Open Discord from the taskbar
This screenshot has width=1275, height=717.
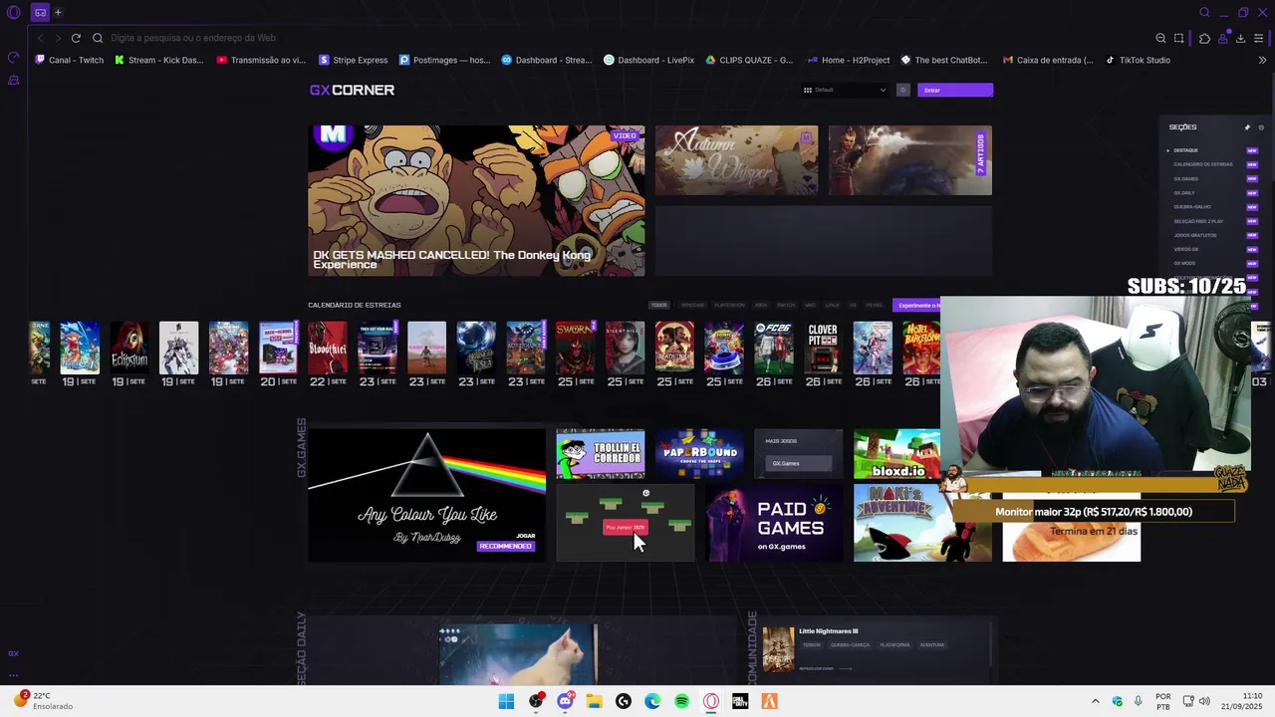(x=566, y=701)
